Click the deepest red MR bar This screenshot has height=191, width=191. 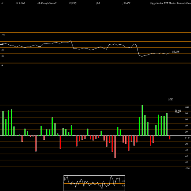coord(115,147)
